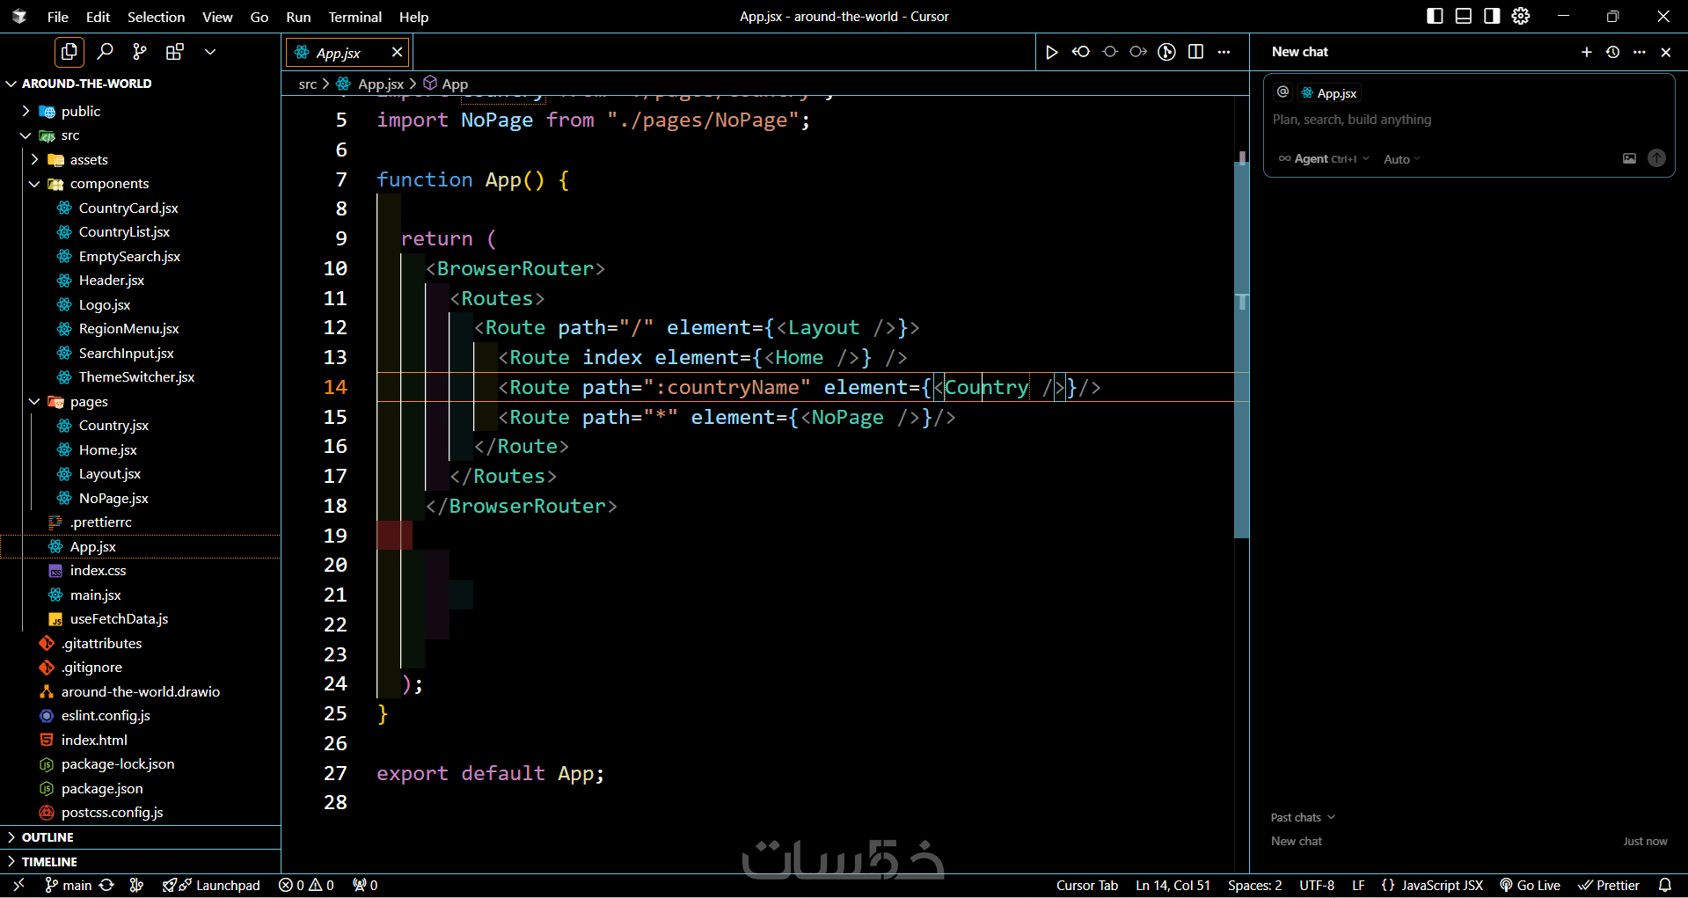Screen dimensions: 1688x898
Task: Expand the Past chats list
Action: (x=1303, y=817)
